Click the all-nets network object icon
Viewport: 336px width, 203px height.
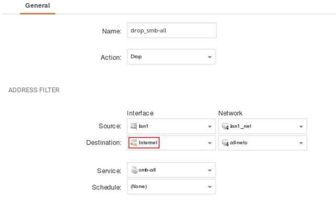[x=225, y=143]
